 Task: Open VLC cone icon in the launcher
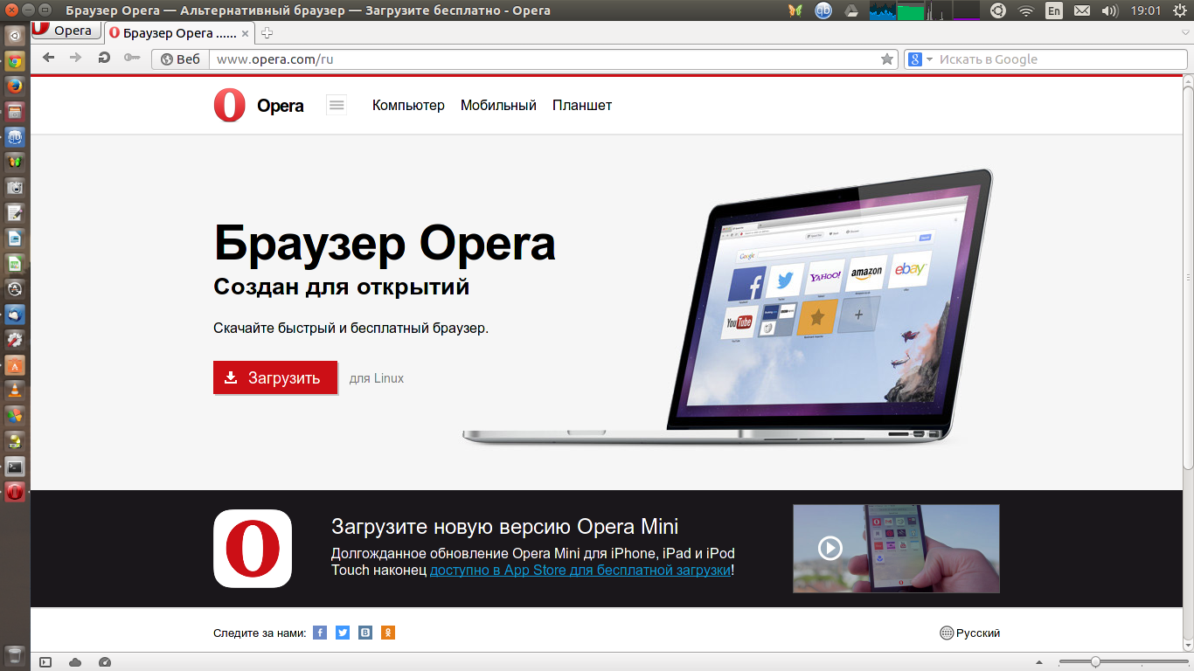tap(15, 390)
